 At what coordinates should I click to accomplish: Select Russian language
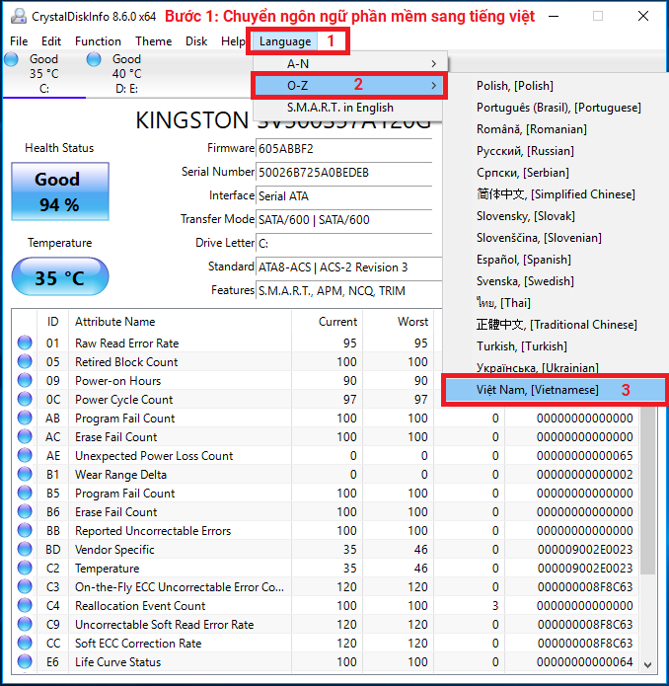pos(525,151)
